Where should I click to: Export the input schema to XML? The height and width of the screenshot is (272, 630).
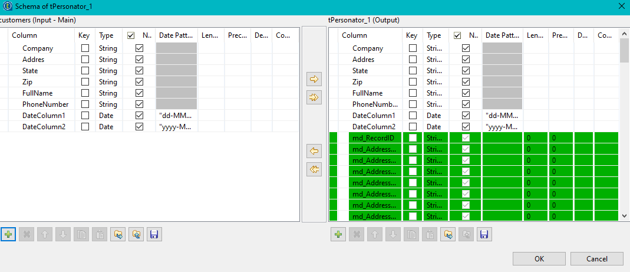136,234
